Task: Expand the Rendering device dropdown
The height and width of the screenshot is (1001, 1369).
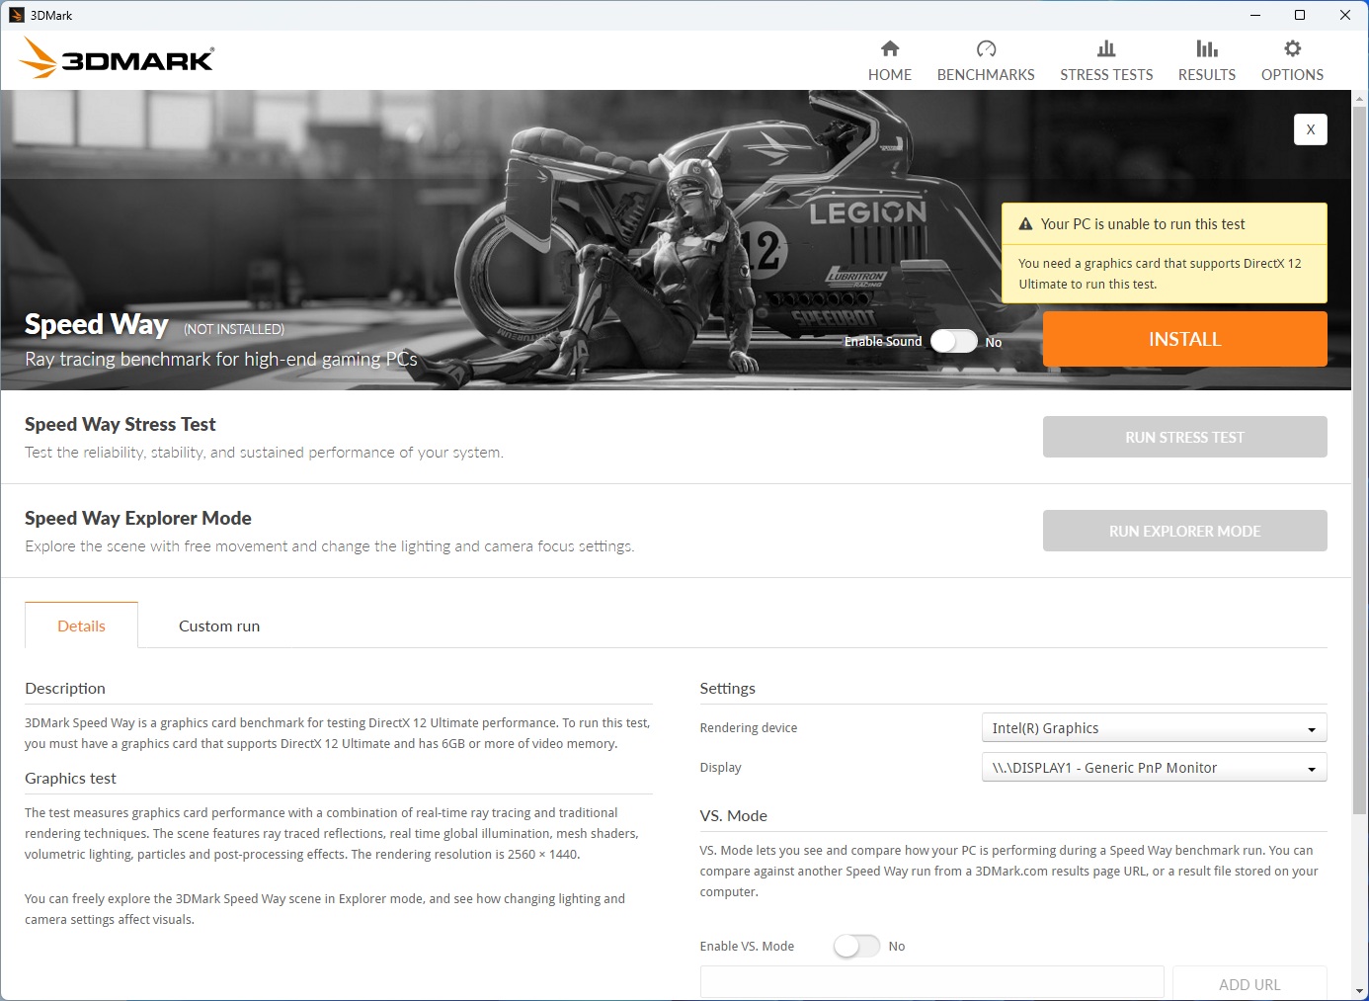Action: coord(1154,728)
